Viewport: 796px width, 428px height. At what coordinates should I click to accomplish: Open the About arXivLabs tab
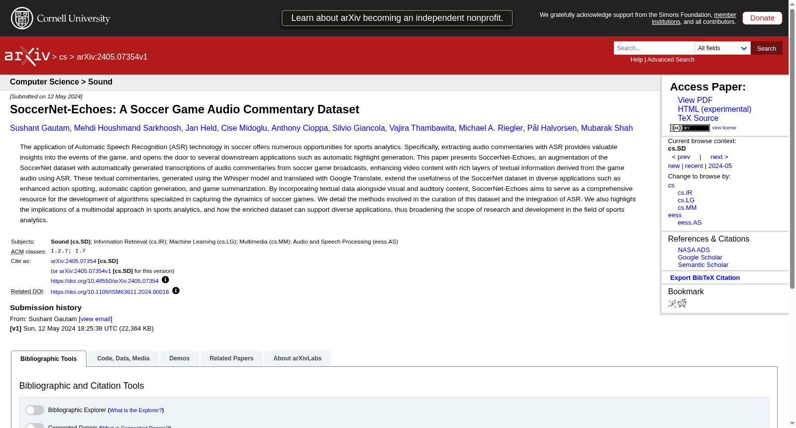click(298, 358)
